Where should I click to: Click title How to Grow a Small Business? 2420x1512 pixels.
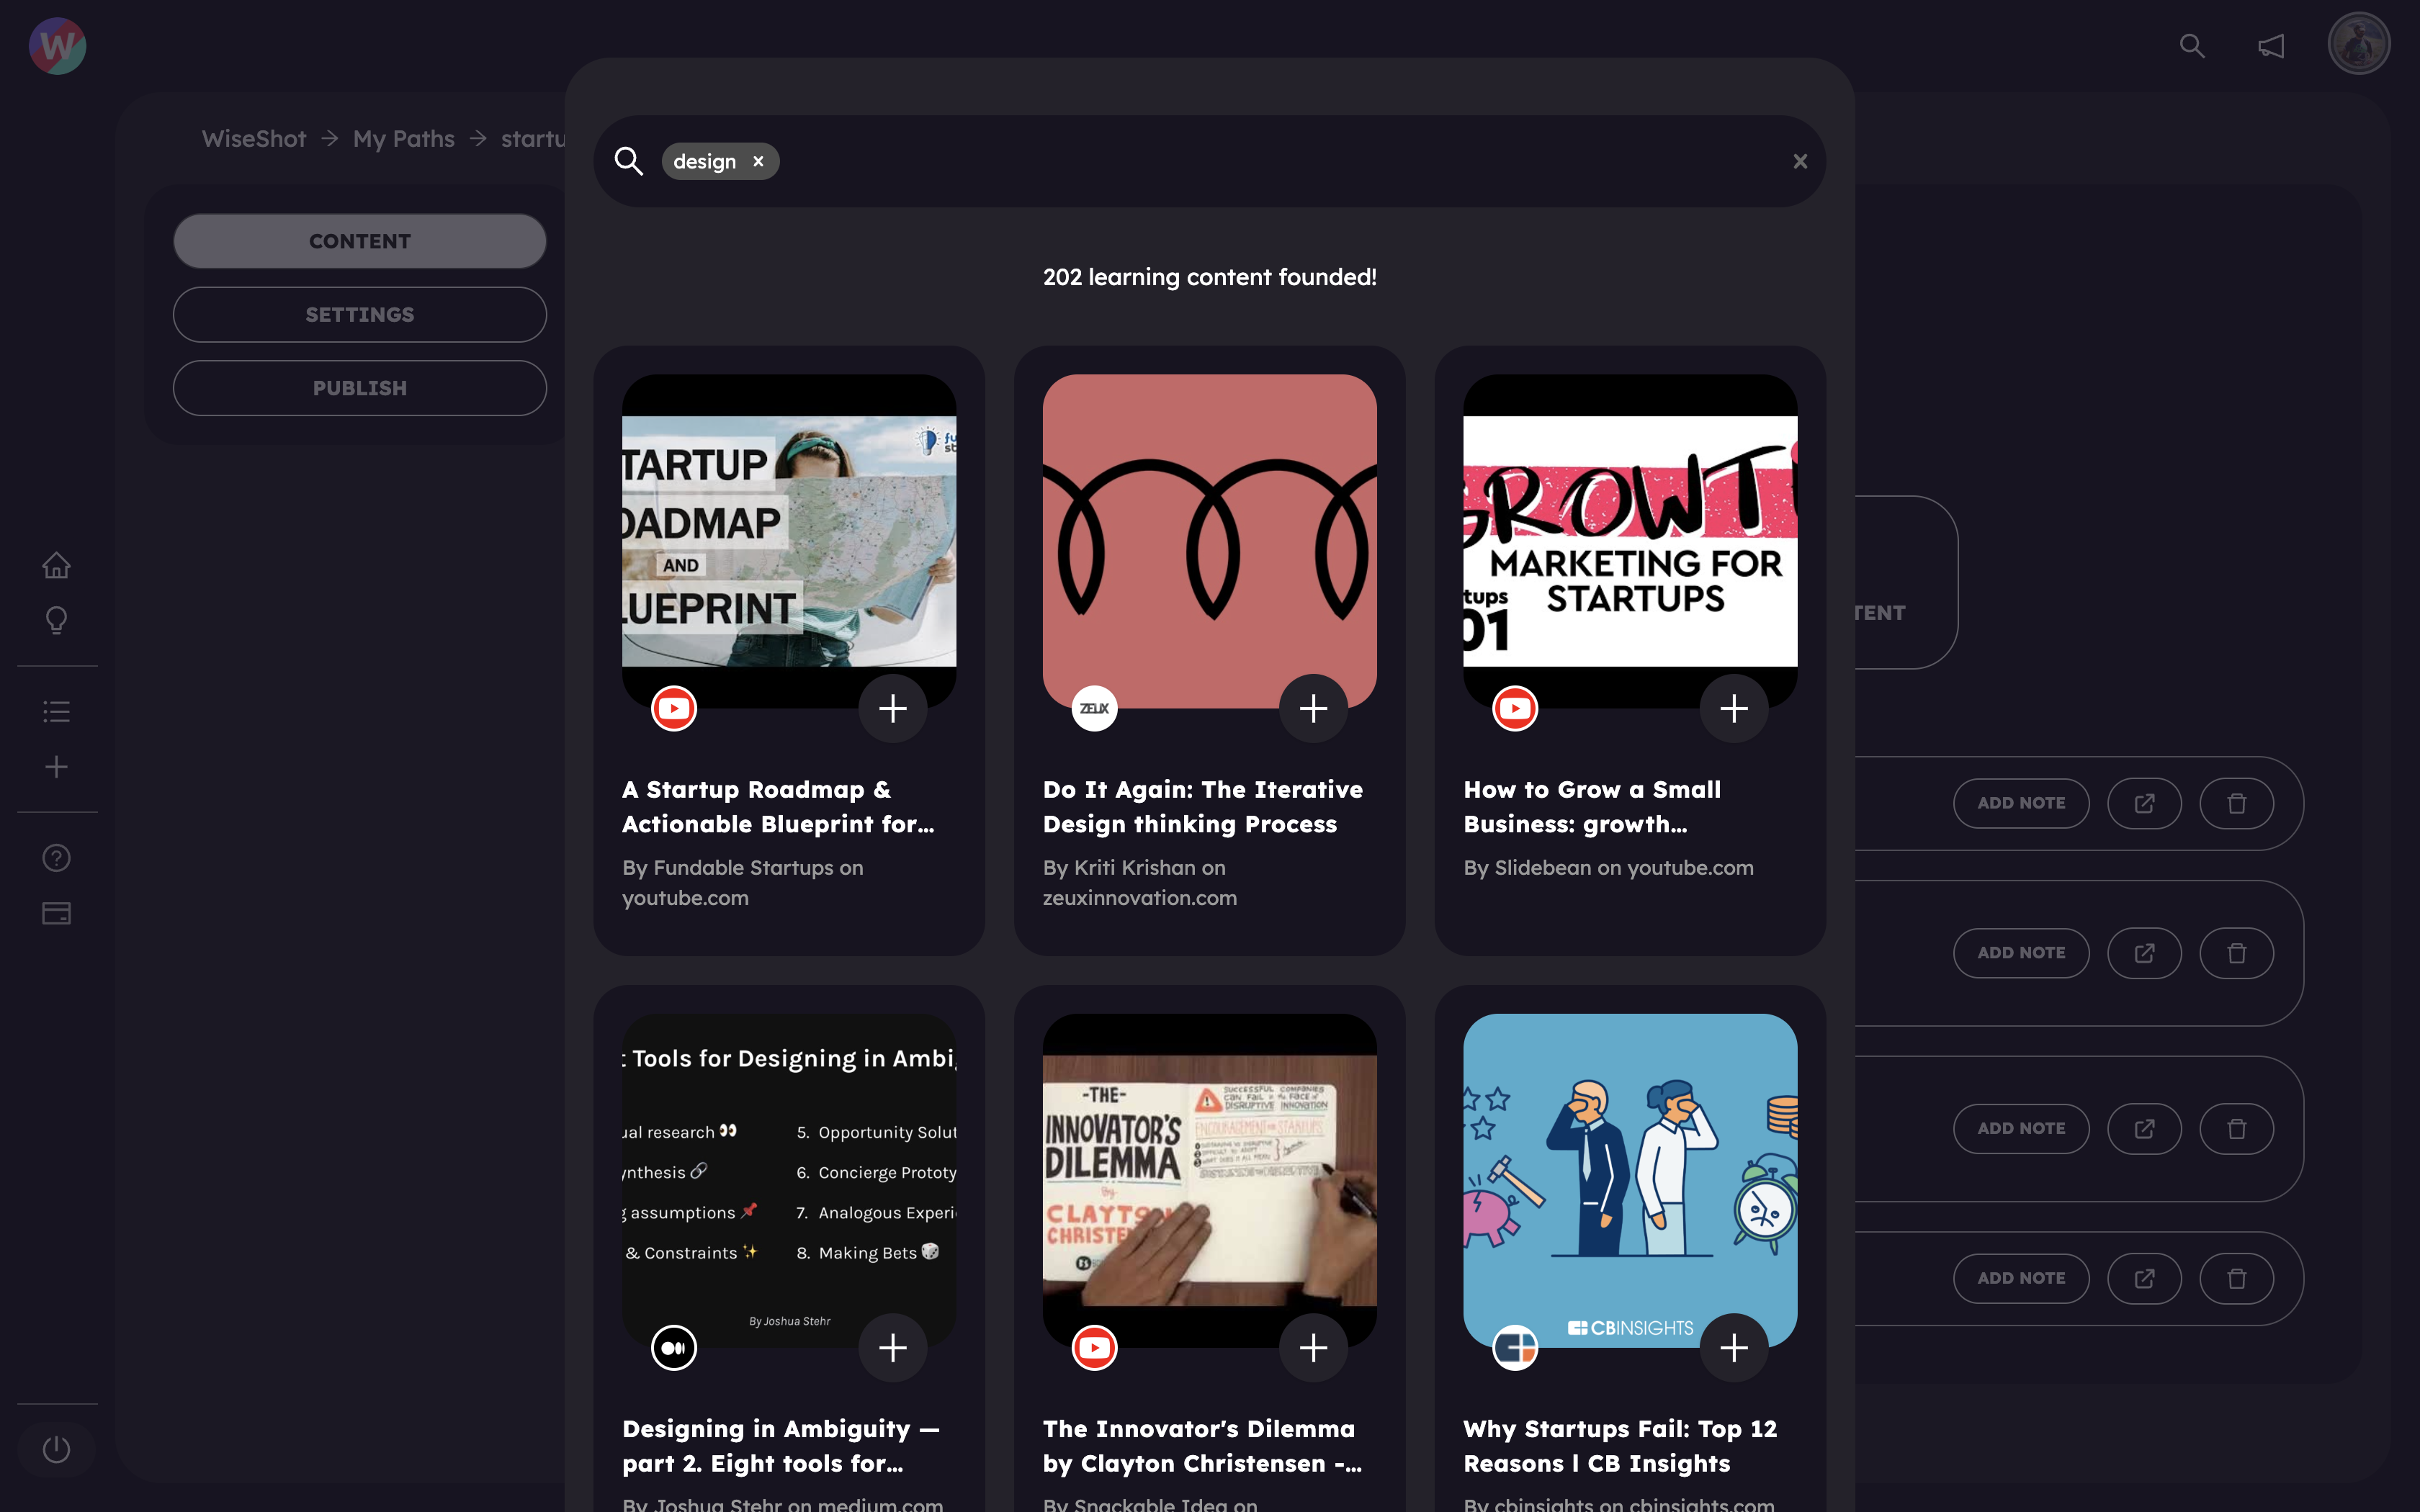tap(1592, 806)
